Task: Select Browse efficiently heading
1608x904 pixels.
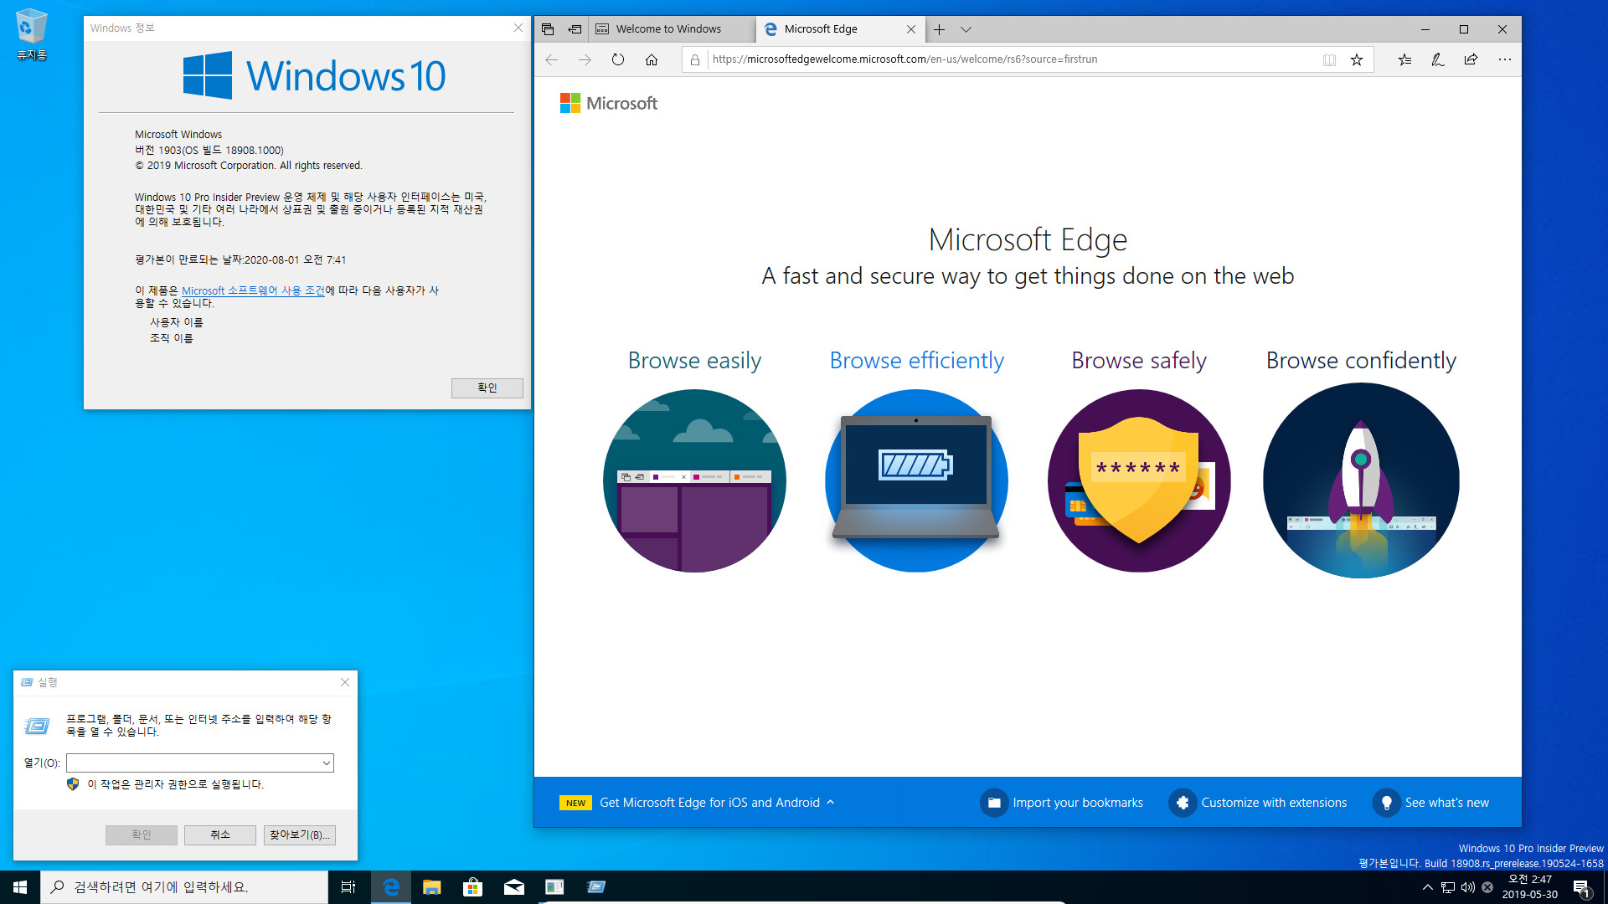Action: coord(916,360)
